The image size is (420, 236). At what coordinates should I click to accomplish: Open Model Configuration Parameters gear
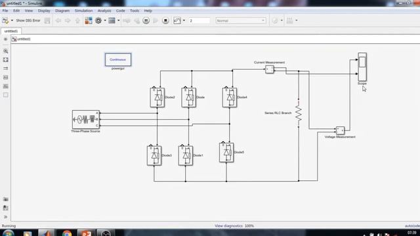[x=98, y=20]
